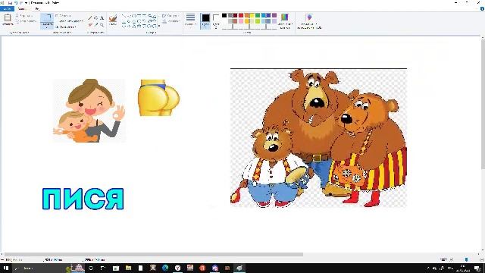
Task: Click the cyan text graphic on canvas
Action: [83, 199]
